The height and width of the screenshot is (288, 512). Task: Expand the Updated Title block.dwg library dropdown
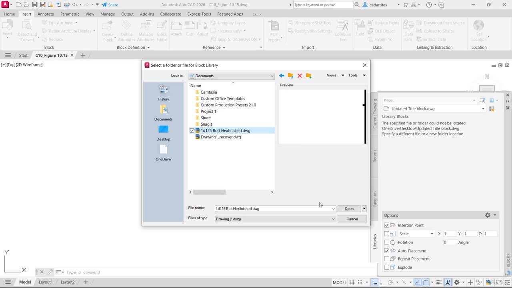pyautogui.click(x=483, y=109)
